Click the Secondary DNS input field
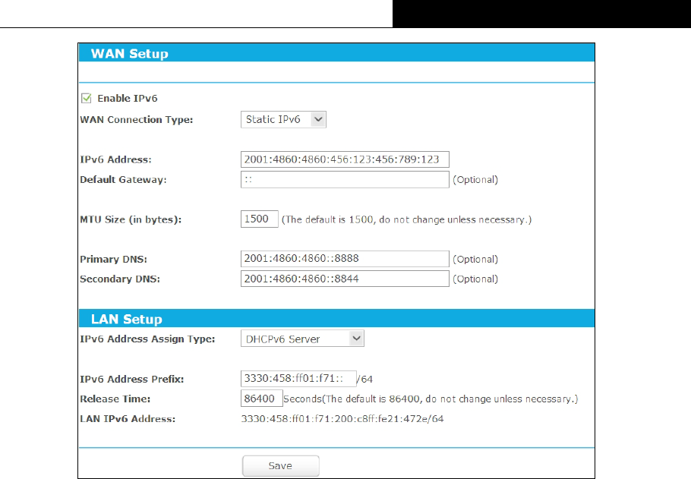Viewport: 691px width, 479px height. [x=345, y=279]
